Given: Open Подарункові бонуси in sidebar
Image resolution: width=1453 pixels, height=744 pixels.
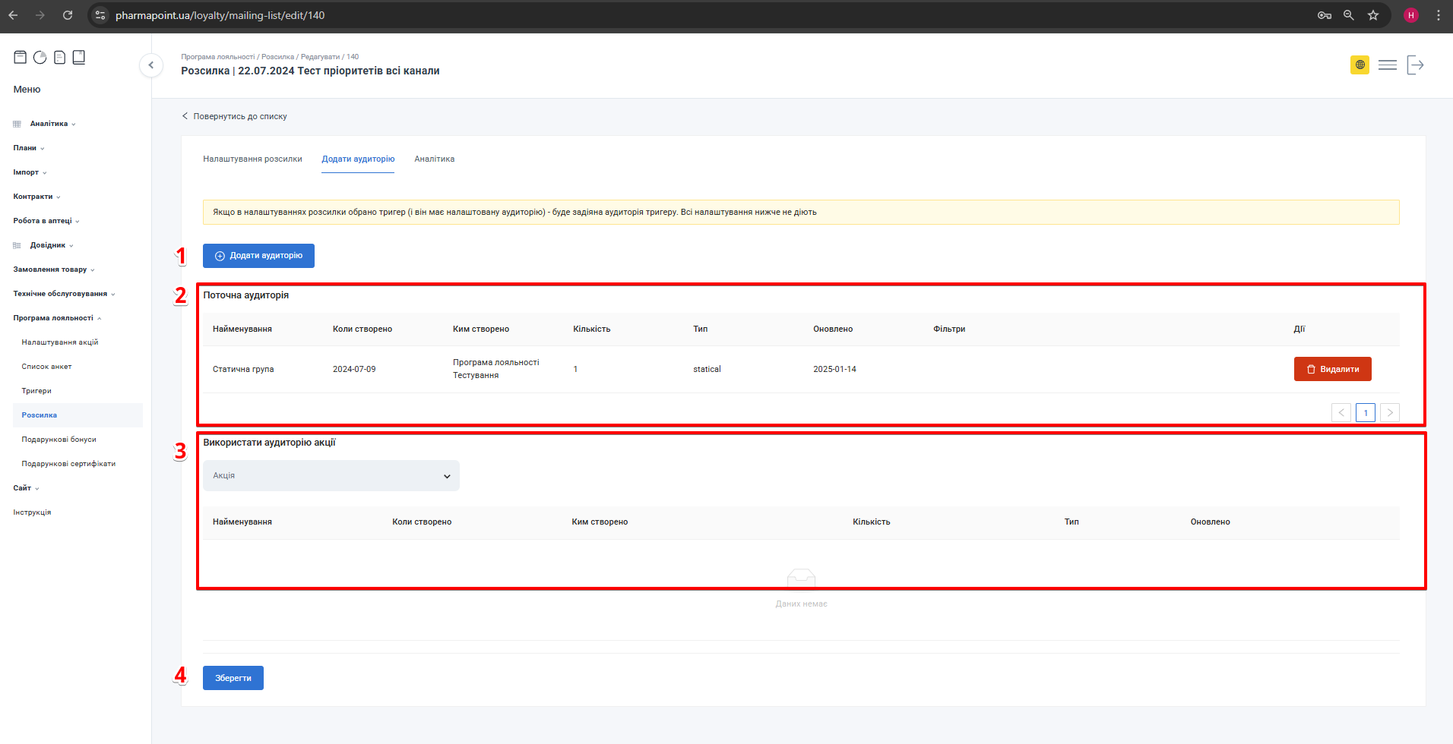Looking at the screenshot, I should [59, 440].
